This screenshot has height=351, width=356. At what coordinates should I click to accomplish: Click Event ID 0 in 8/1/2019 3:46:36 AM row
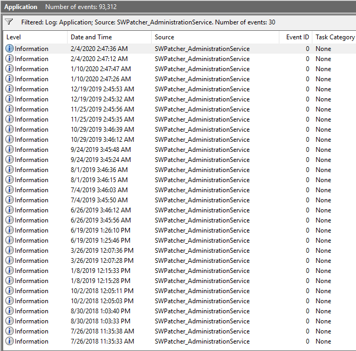point(308,170)
